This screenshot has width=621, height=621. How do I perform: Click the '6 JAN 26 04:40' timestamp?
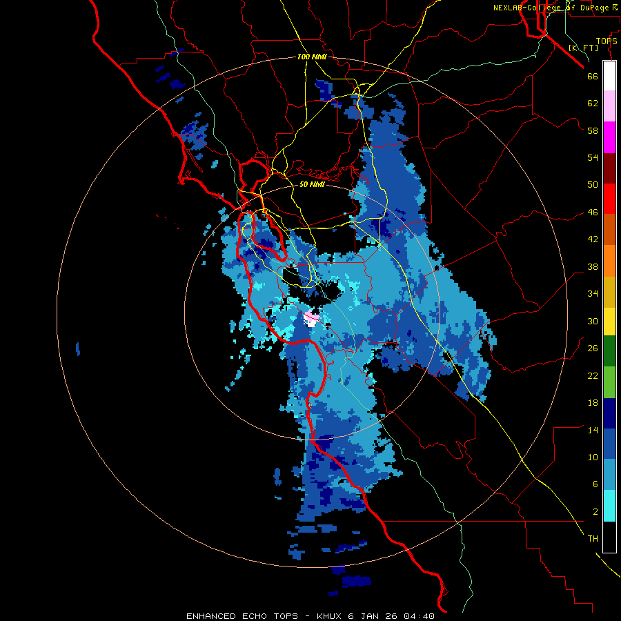point(391,616)
